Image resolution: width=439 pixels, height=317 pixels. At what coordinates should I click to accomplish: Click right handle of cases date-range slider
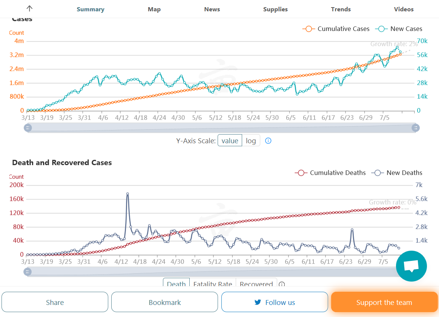(416, 128)
